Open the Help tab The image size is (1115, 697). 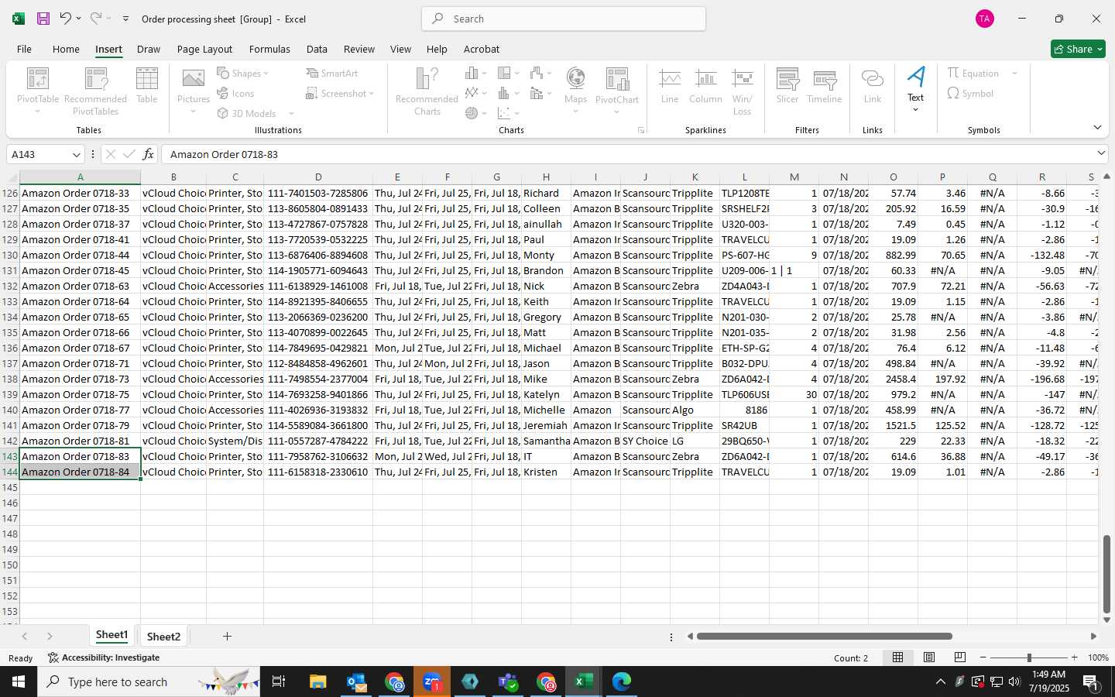pyautogui.click(x=437, y=49)
